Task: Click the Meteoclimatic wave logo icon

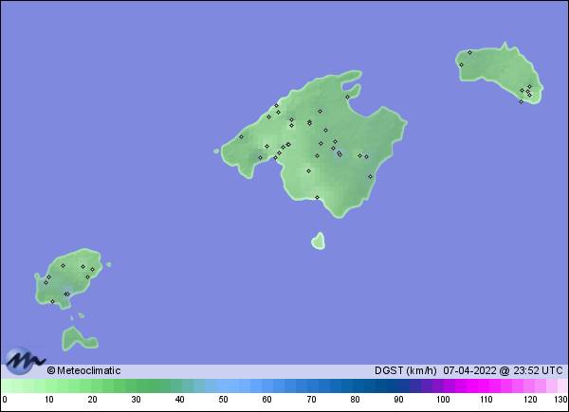Action: click(25, 361)
